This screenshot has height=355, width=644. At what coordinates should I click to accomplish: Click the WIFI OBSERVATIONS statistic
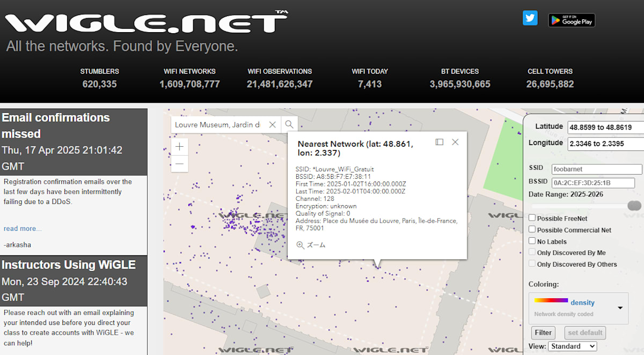point(280,78)
